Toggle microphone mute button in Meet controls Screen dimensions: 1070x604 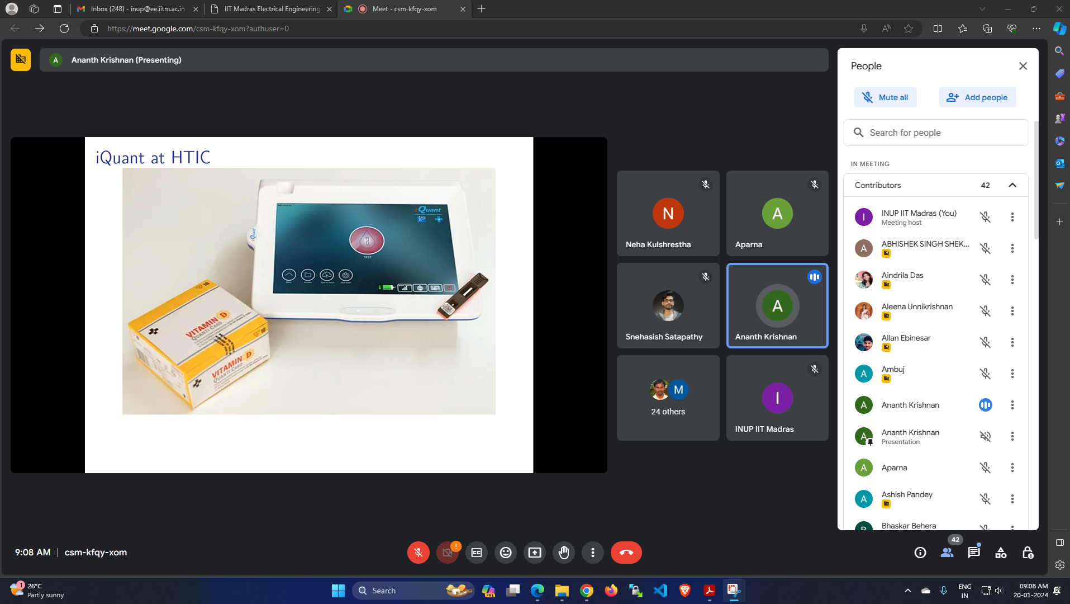pos(418,553)
